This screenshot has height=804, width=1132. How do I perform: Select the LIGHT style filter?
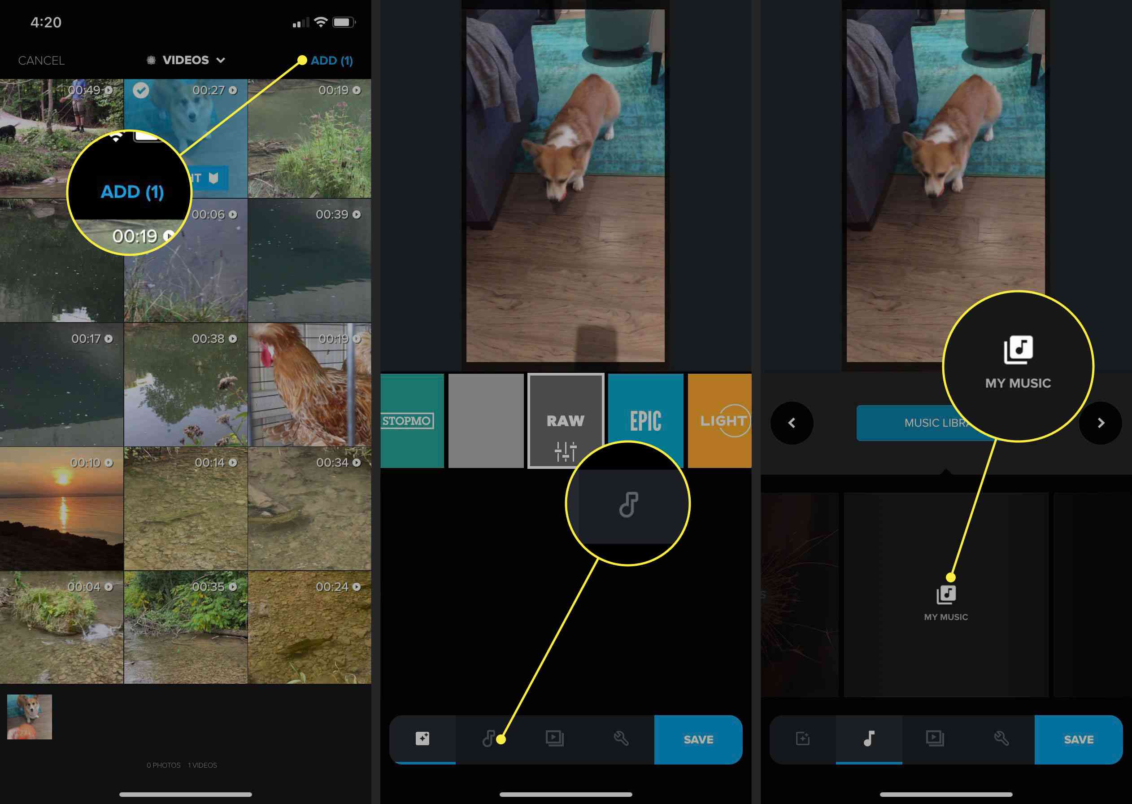pos(724,422)
